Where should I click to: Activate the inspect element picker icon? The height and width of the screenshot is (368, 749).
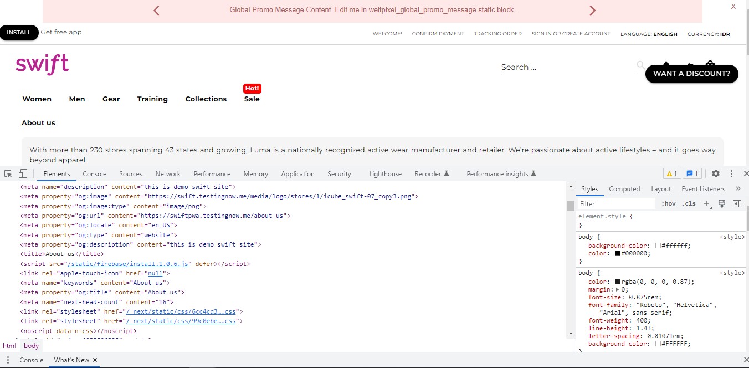pos(8,174)
